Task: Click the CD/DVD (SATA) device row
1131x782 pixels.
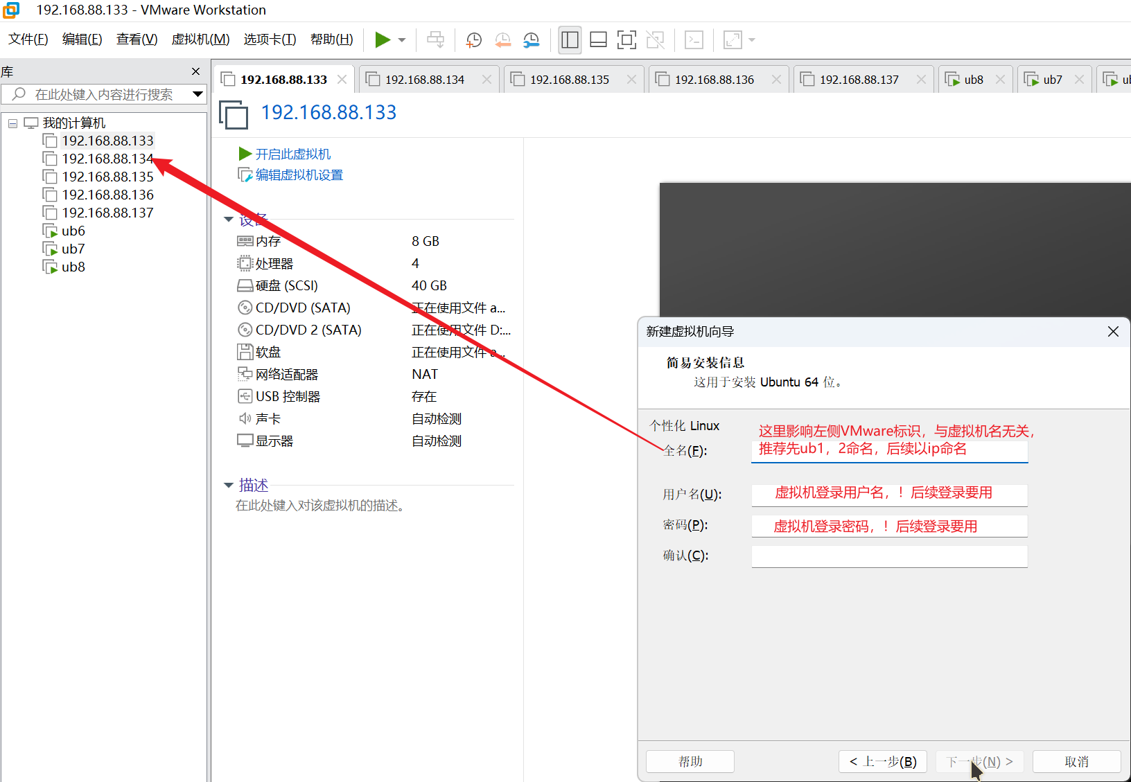Action: tap(374, 308)
